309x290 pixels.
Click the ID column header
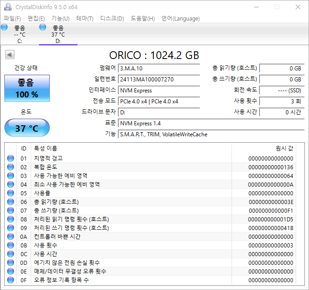(x=24, y=149)
